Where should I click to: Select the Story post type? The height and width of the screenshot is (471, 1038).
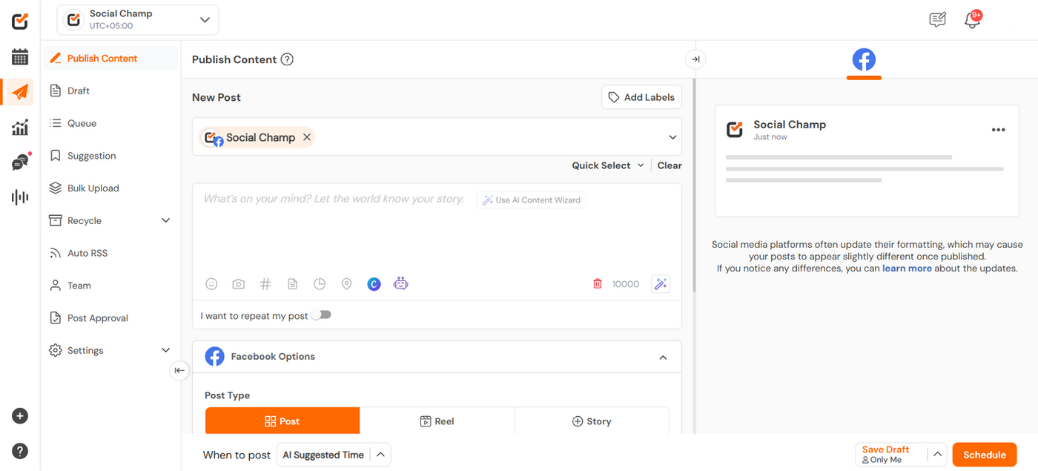pos(592,421)
